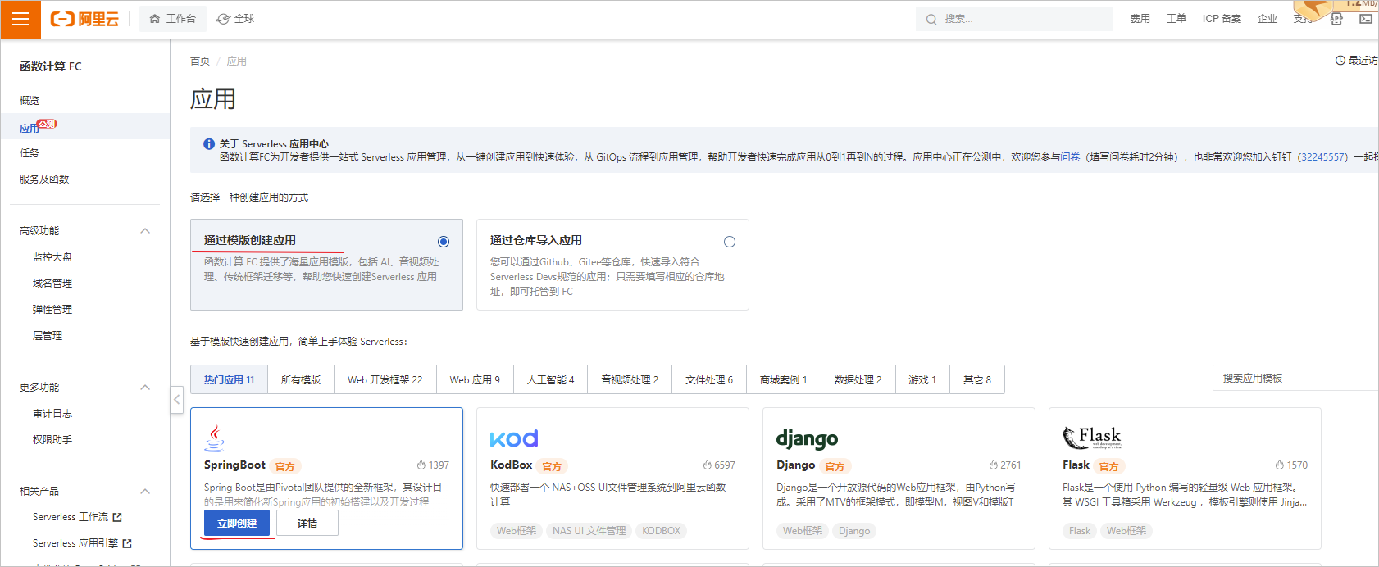This screenshot has height=567, width=1379.
Task: Go to 概览 in sidebar
Action: pyautogui.click(x=30, y=100)
